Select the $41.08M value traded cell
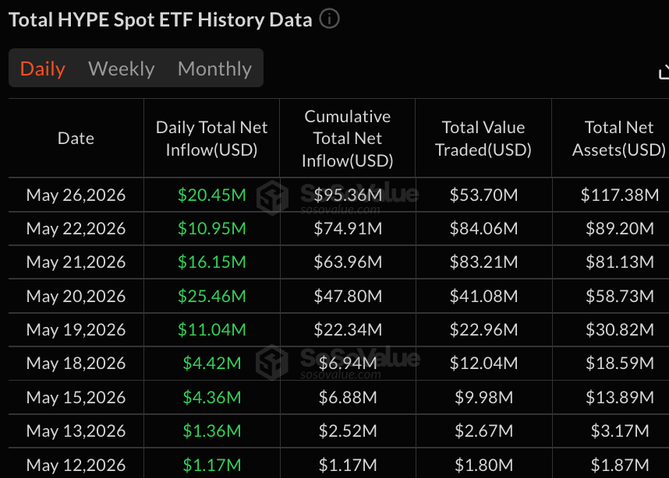Image resolution: width=669 pixels, height=478 pixels. point(484,296)
